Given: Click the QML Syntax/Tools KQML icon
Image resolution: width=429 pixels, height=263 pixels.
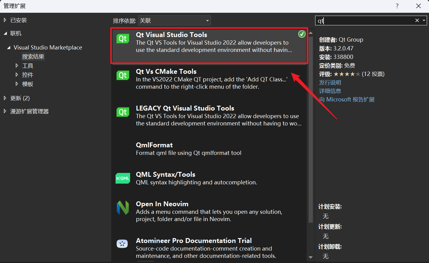Looking at the screenshot, I should [x=123, y=178].
